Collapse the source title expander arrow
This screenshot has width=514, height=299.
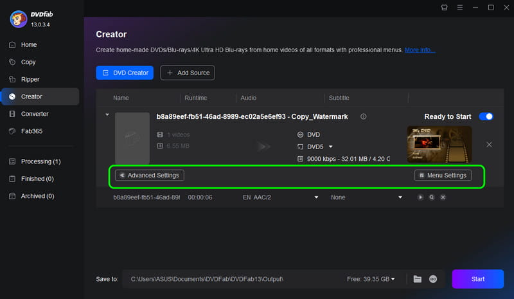coord(107,115)
